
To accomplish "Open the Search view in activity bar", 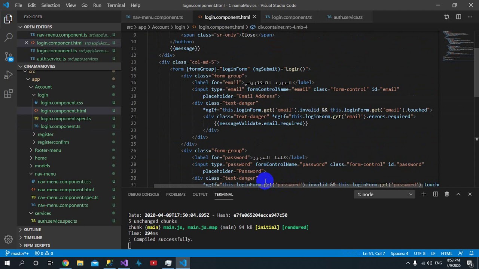I will click(x=8, y=37).
